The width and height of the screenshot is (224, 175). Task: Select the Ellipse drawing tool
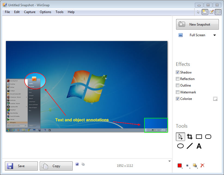[180, 146]
